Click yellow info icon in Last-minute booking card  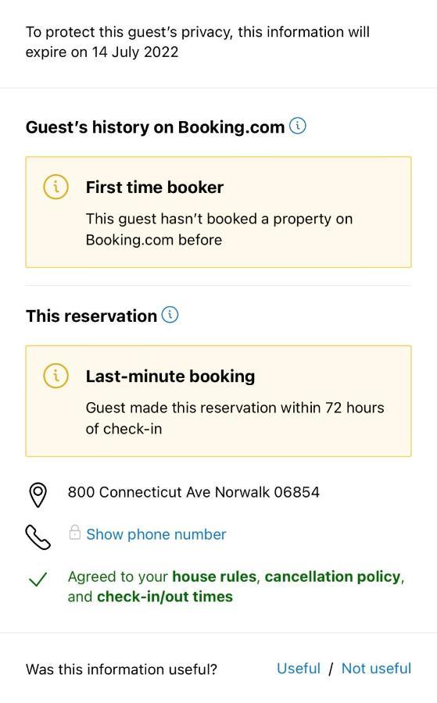56,375
